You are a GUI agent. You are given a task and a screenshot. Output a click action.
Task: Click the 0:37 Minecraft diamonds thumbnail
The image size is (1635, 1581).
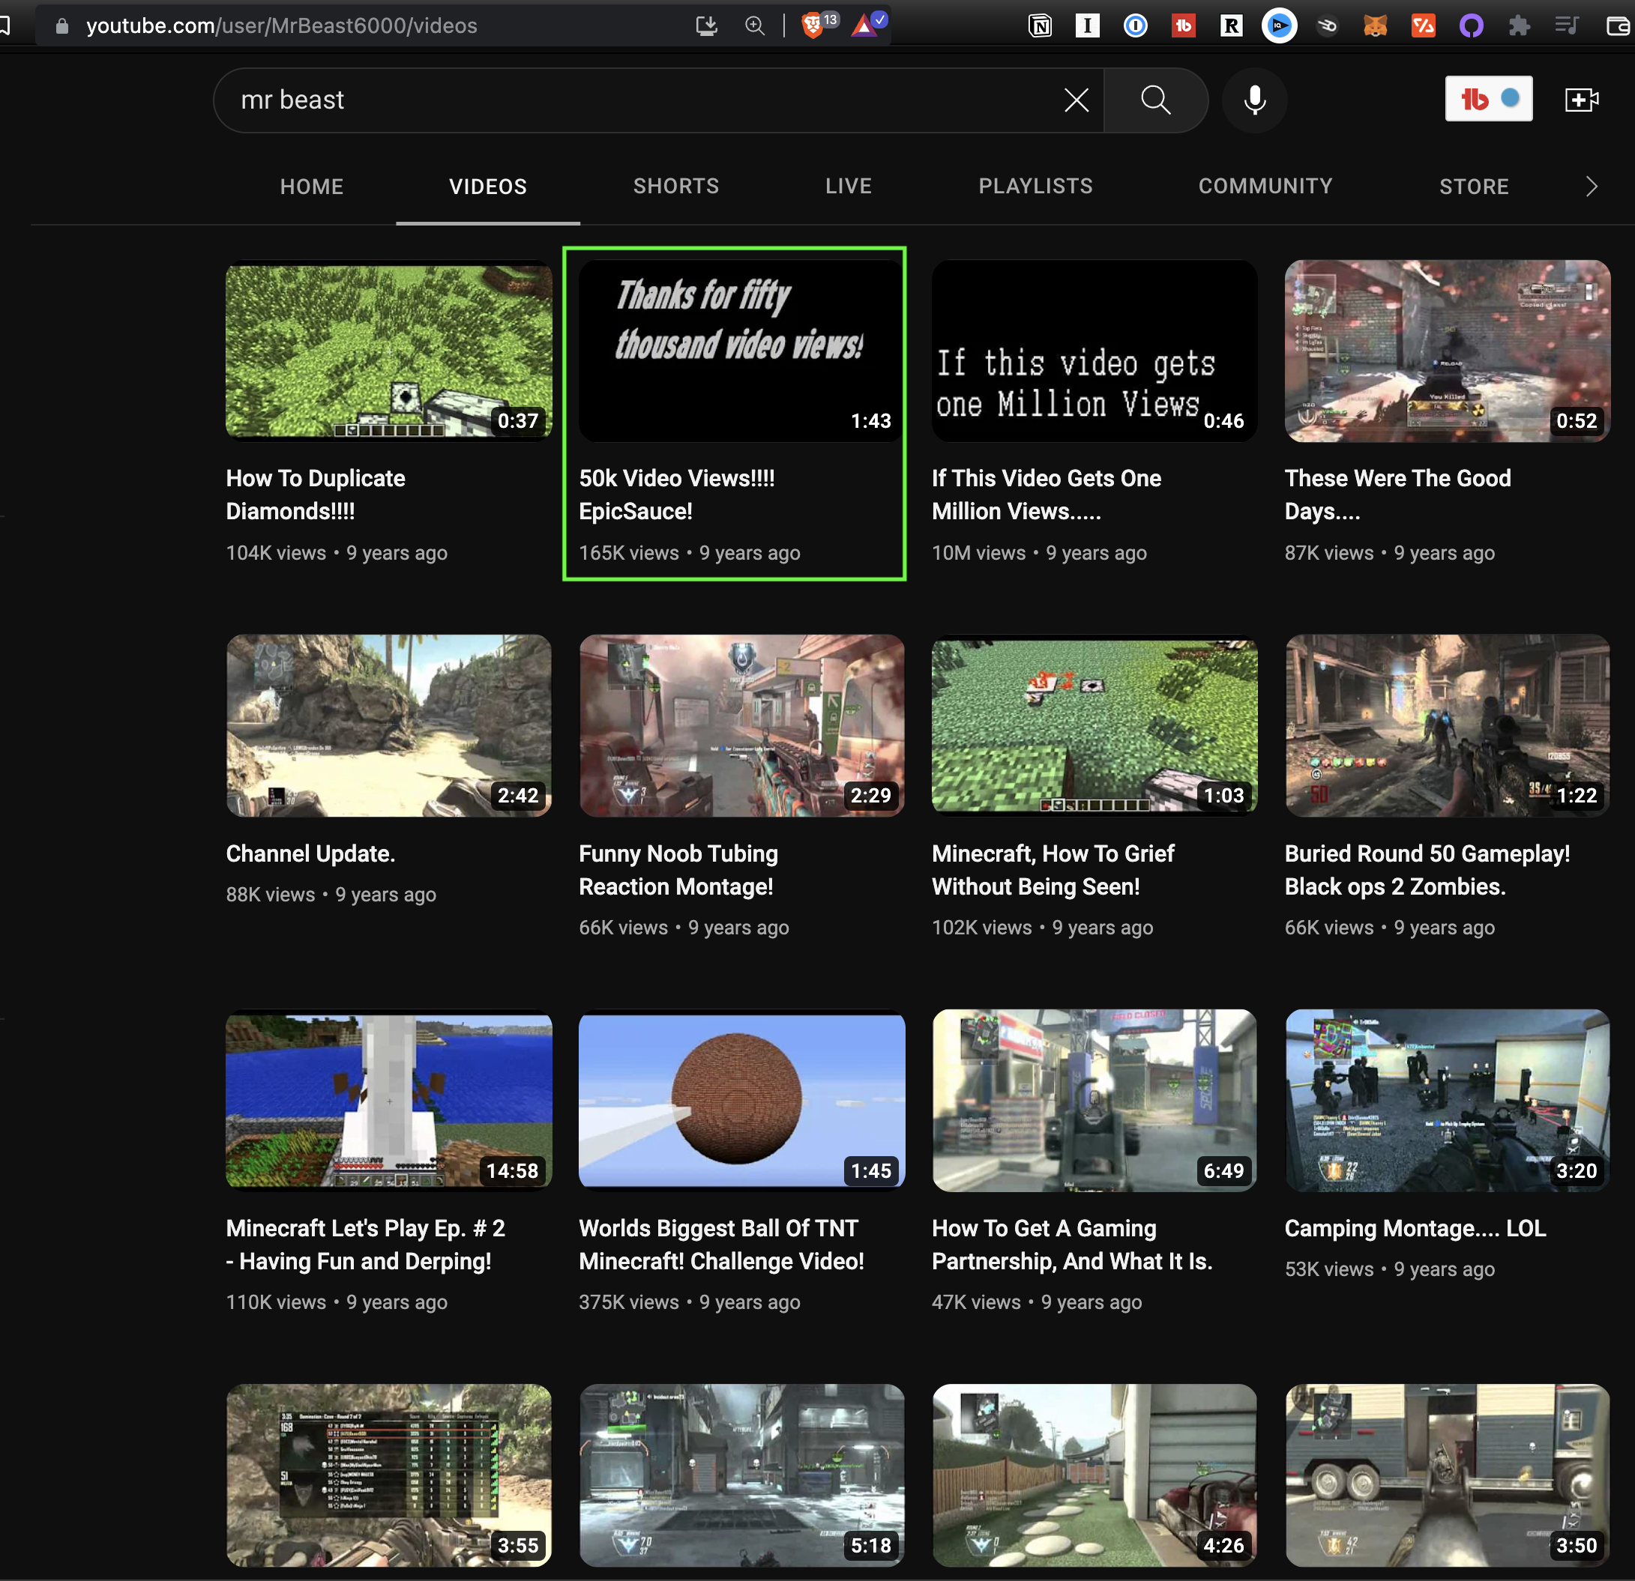pyautogui.click(x=389, y=350)
